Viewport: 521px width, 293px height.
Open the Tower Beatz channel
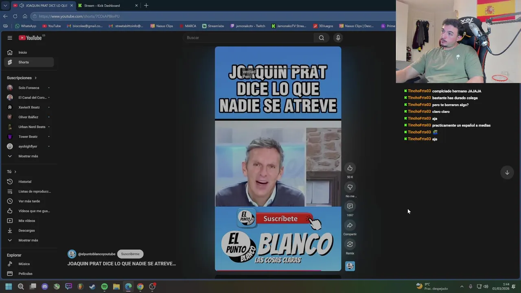coord(29,137)
